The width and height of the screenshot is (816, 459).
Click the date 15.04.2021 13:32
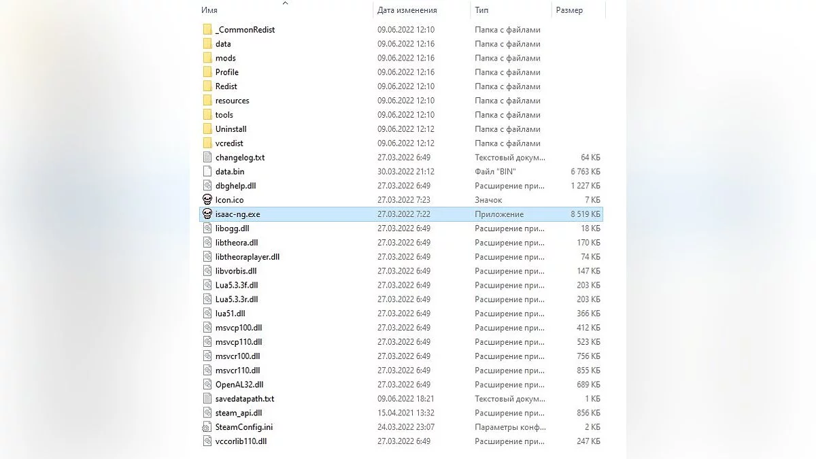point(406,413)
